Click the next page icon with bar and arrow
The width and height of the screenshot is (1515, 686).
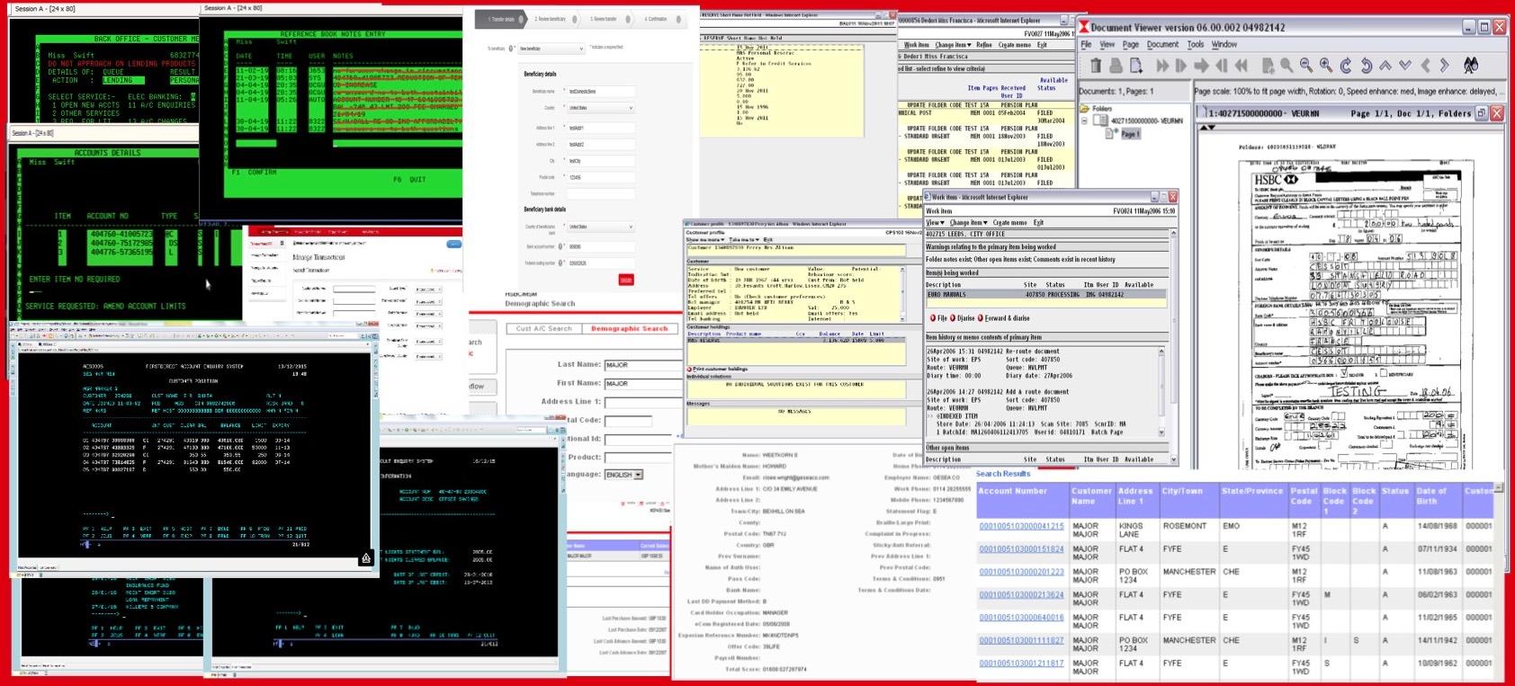coord(1180,66)
